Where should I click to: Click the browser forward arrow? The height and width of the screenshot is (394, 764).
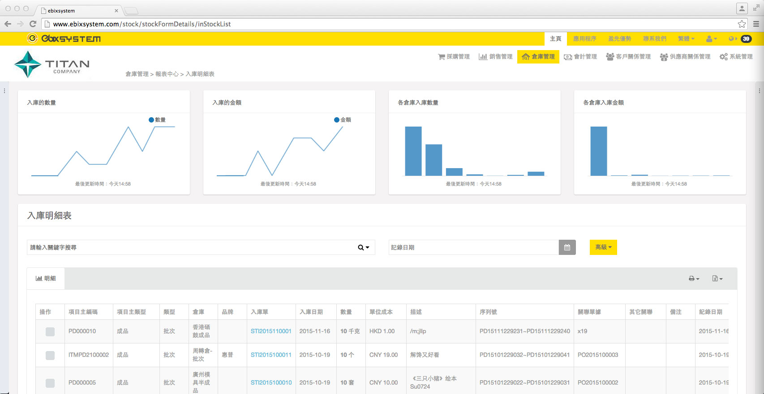point(20,24)
